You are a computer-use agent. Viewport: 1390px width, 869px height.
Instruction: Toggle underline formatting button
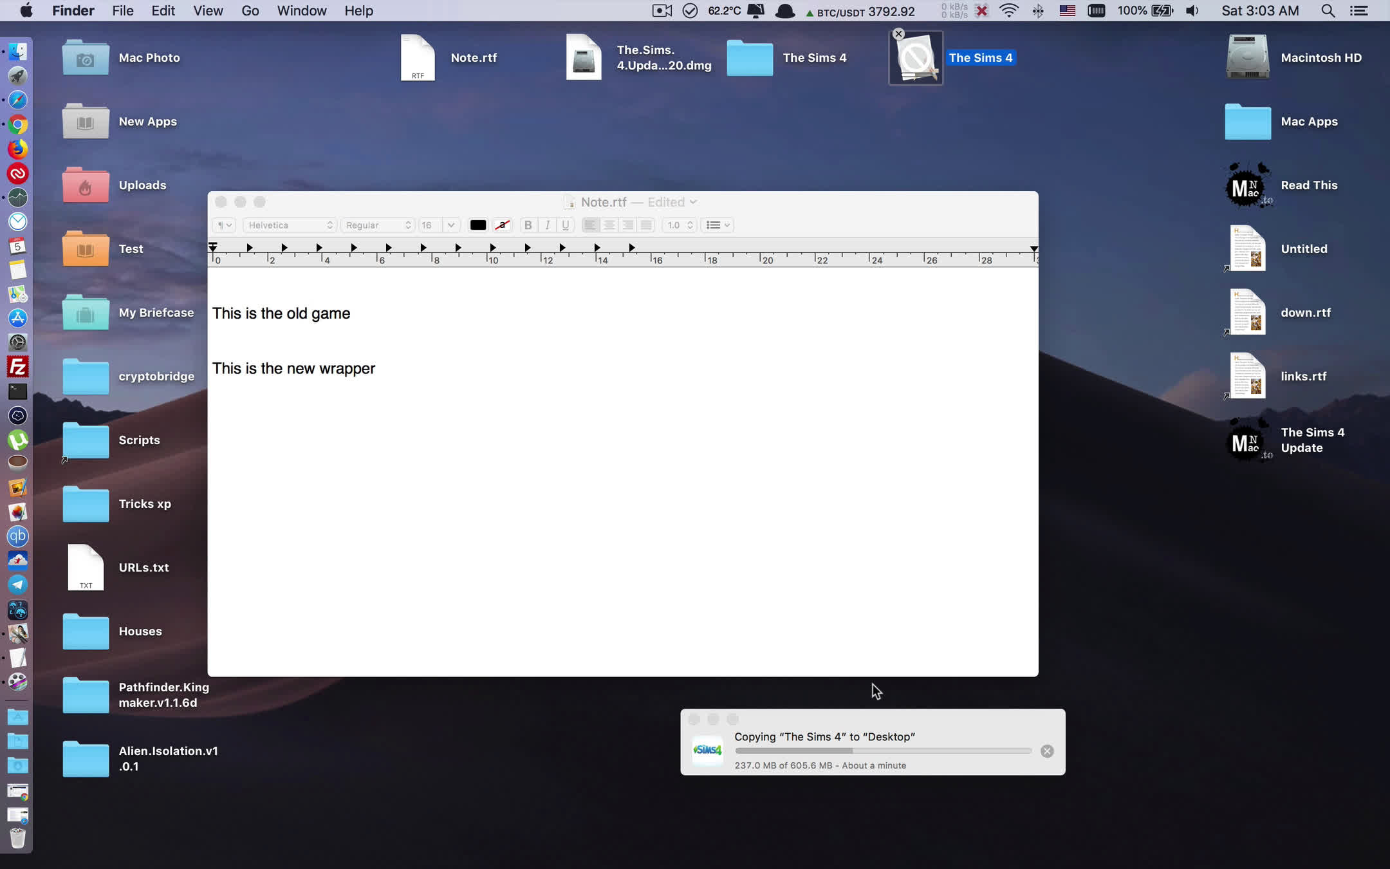(566, 225)
